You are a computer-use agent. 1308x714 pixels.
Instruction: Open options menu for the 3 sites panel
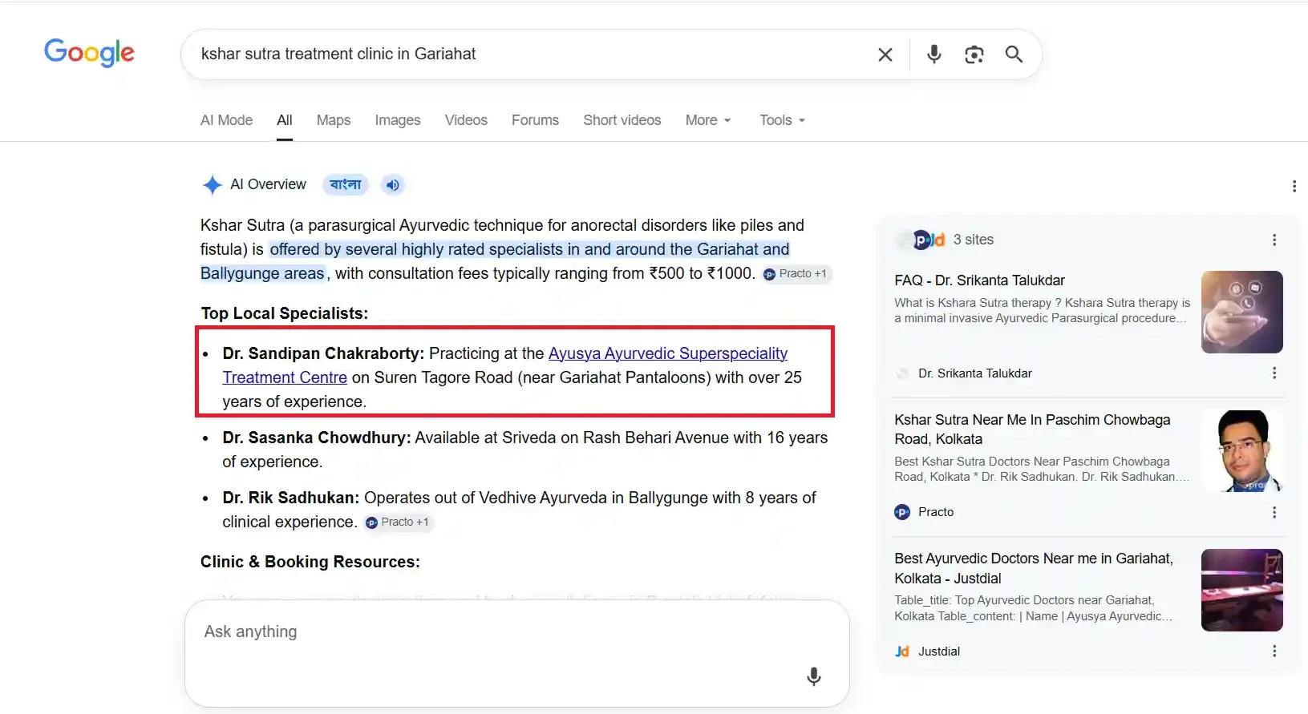(1274, 240)
